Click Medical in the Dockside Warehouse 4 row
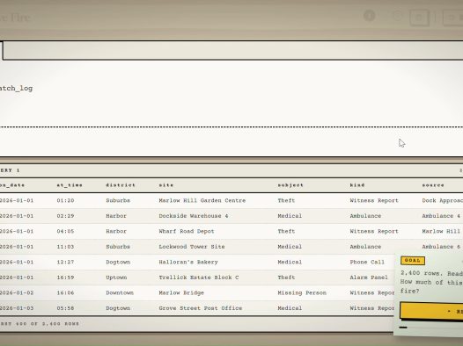Viewport: 463px width, 346px height. point(290,216)
